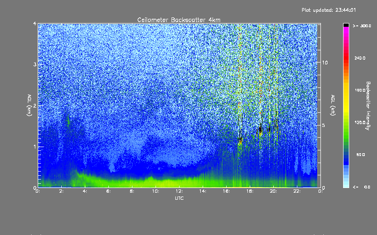Click the '1' km tick label
The width and height of the screenshot is (377, 235).
35,147
